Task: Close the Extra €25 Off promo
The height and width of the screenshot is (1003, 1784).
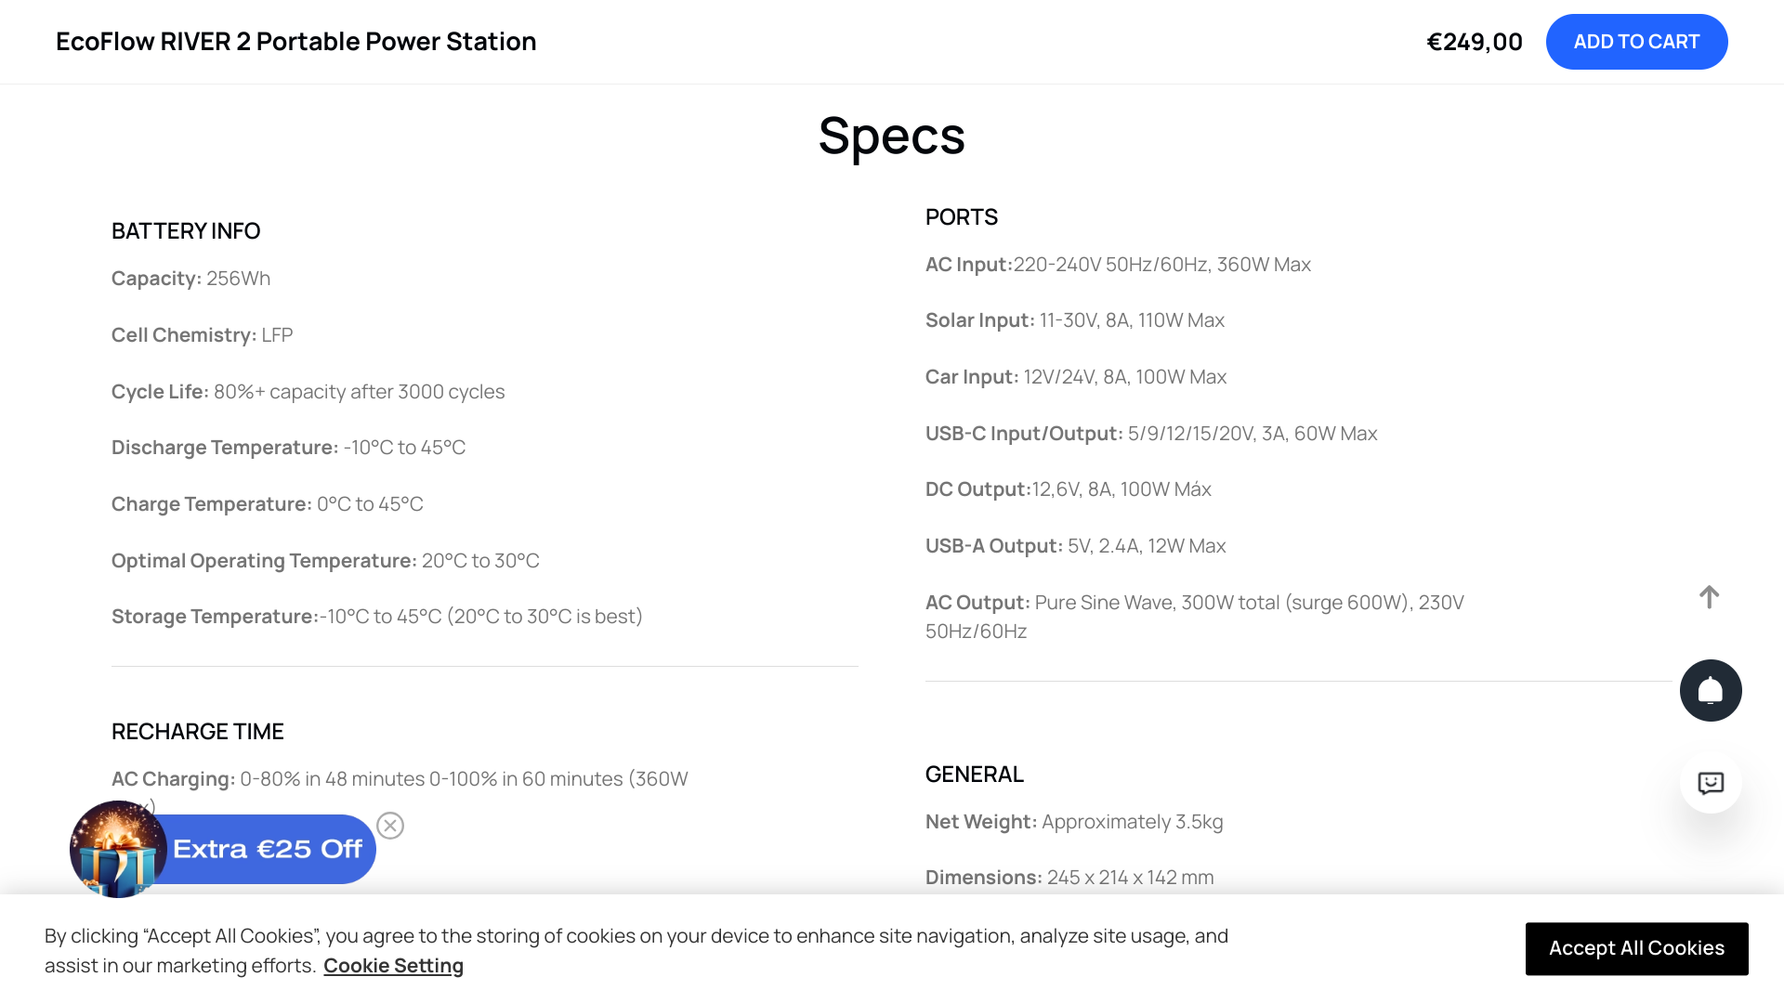Action: click(390, 826)
